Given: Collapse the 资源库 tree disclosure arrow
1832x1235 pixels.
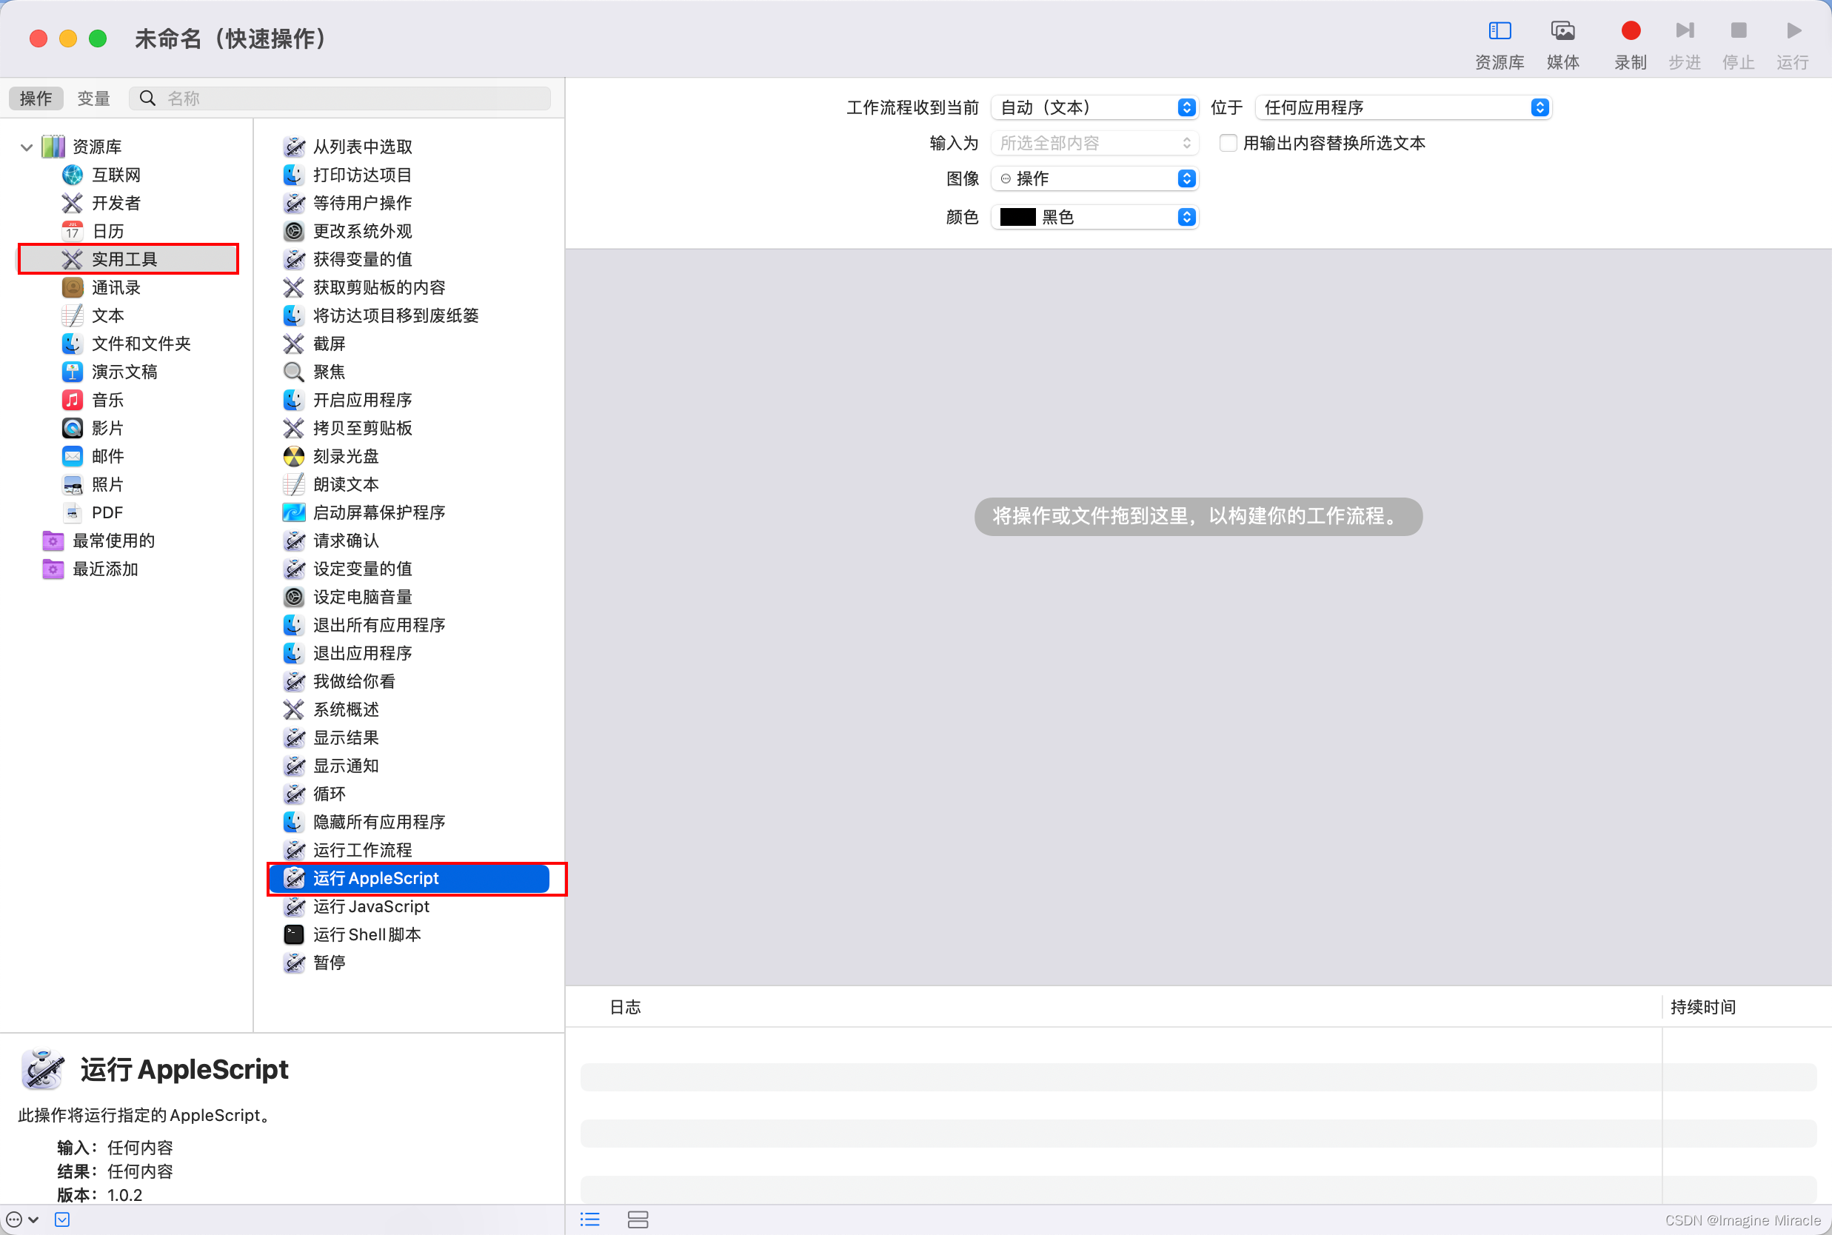Looking at the screenshot, I should [x=26, y=147].
